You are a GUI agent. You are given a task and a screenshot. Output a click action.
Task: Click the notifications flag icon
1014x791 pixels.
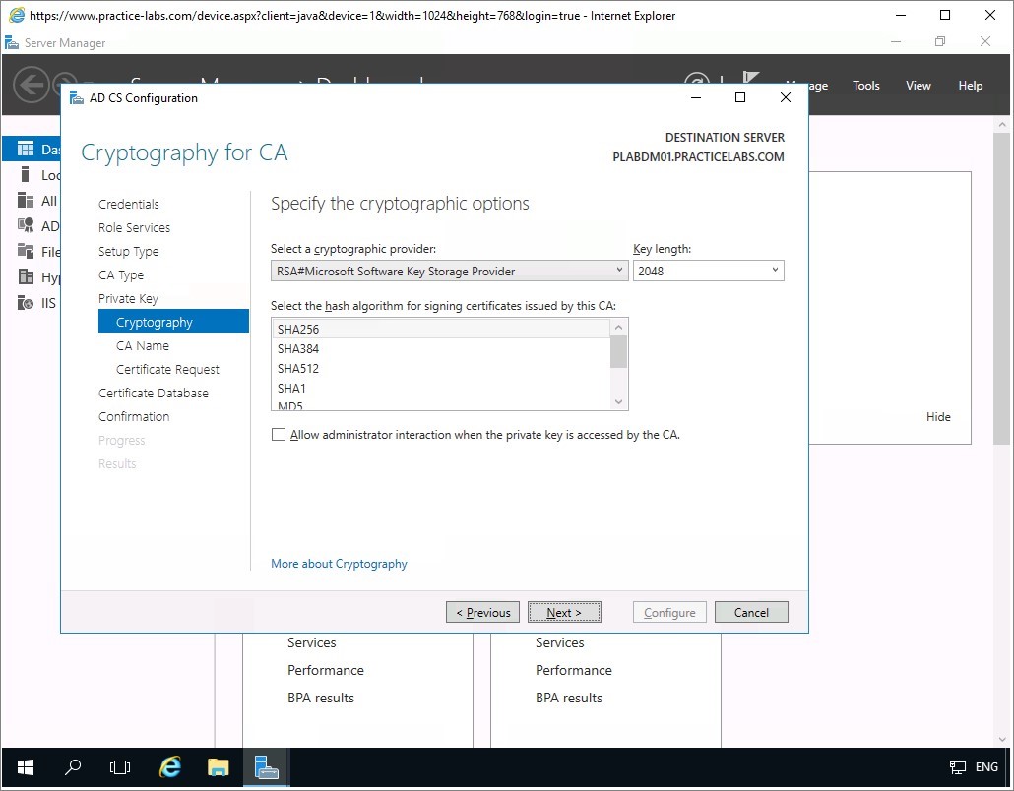tap(751, 78)
